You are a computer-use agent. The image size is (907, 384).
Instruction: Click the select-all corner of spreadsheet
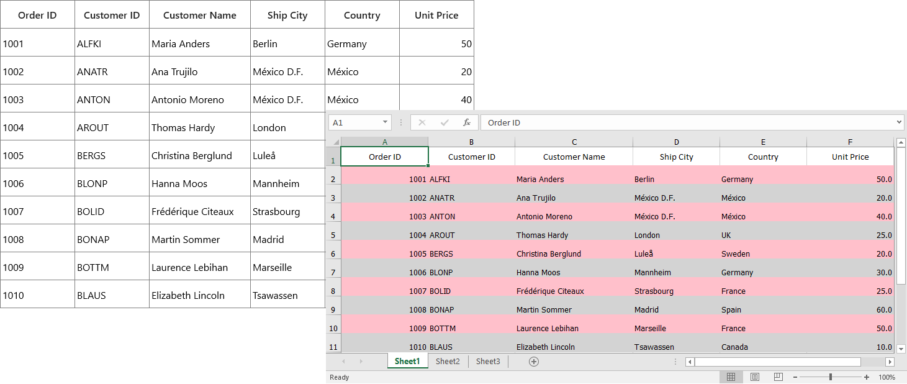333,142
